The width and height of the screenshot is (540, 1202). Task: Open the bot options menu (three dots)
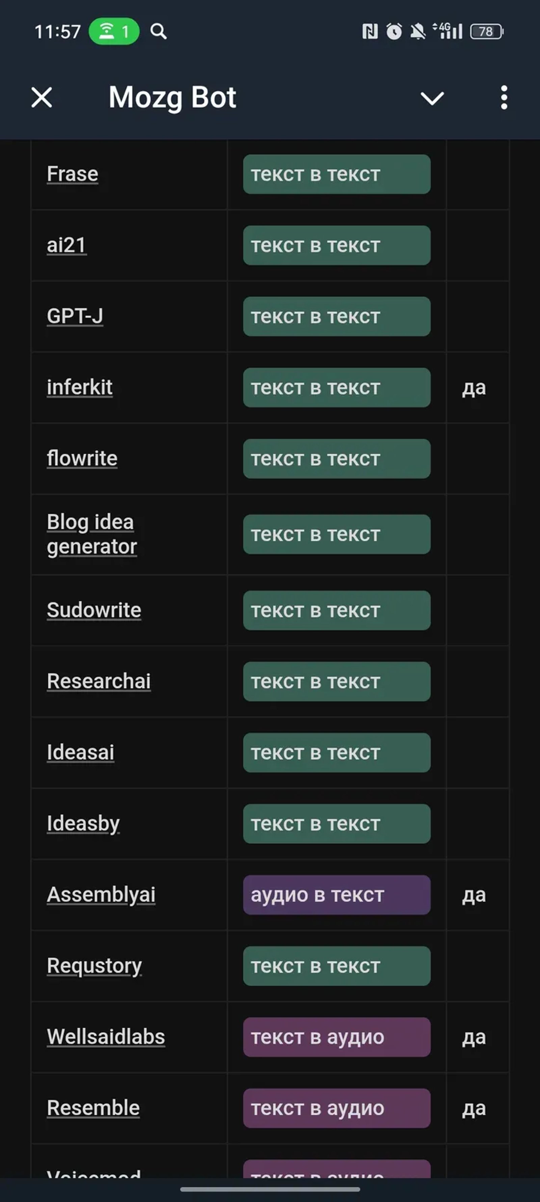pos(504,98)
